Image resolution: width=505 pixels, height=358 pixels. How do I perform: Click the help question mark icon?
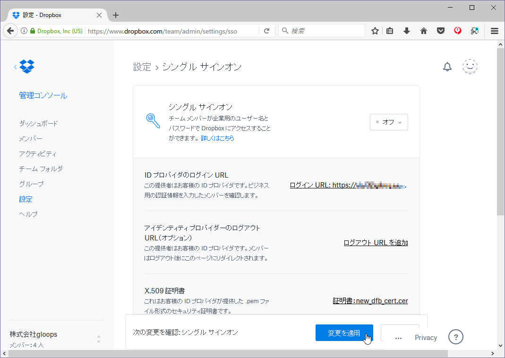pyautogui.click(x=455, y=337)
